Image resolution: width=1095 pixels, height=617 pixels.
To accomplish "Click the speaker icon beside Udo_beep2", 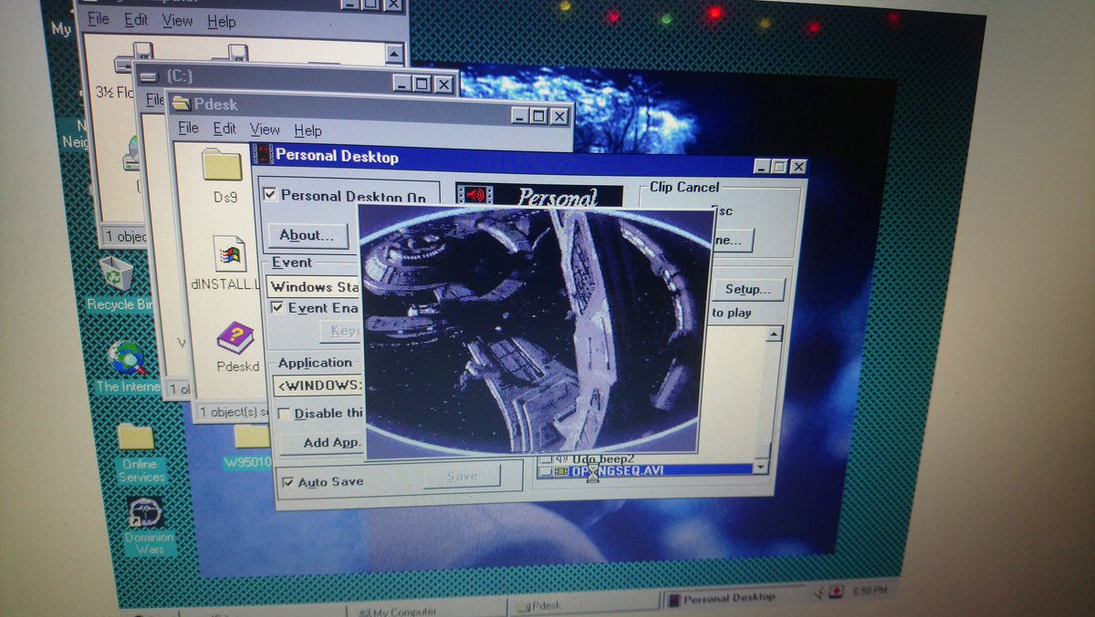I will pyautogui.click(x=562, y=458).
